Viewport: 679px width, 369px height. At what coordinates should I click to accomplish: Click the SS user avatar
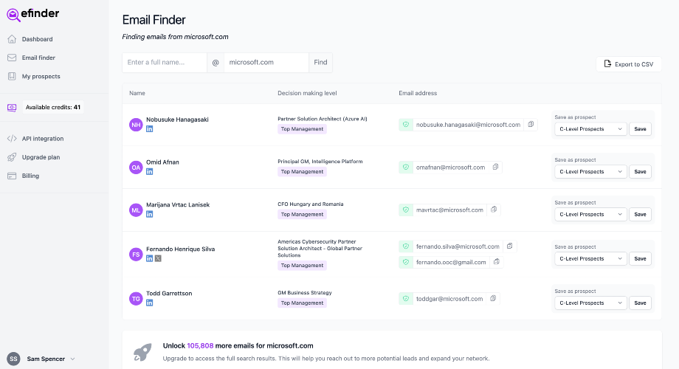13,359
